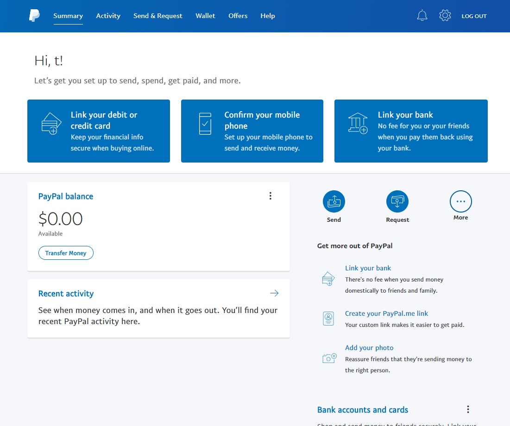The image size is (510, 426).
Task: Open account settings gear icon
Action: point(445,15)
